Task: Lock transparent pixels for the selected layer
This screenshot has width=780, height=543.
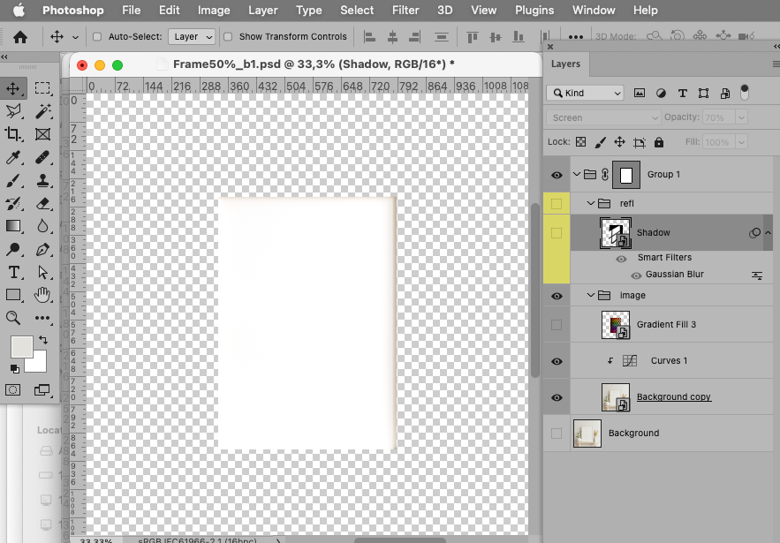Action: [579, 141]
